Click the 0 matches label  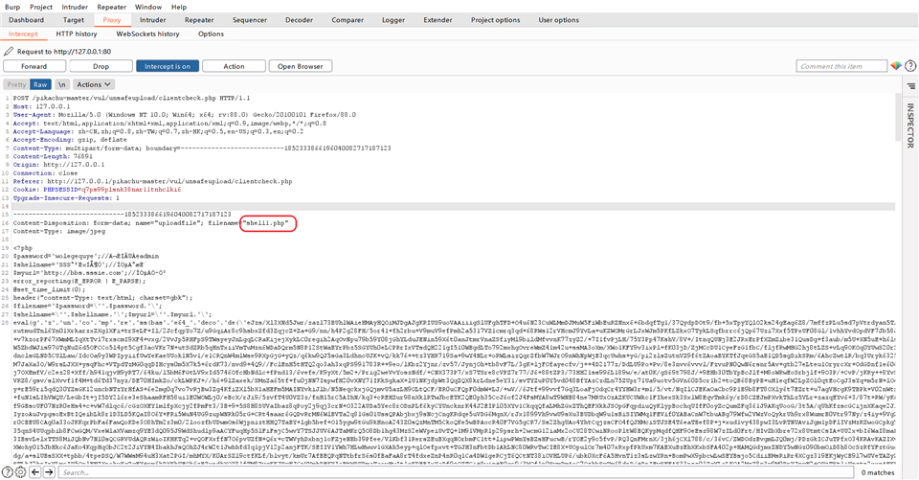tap(878, 472)
